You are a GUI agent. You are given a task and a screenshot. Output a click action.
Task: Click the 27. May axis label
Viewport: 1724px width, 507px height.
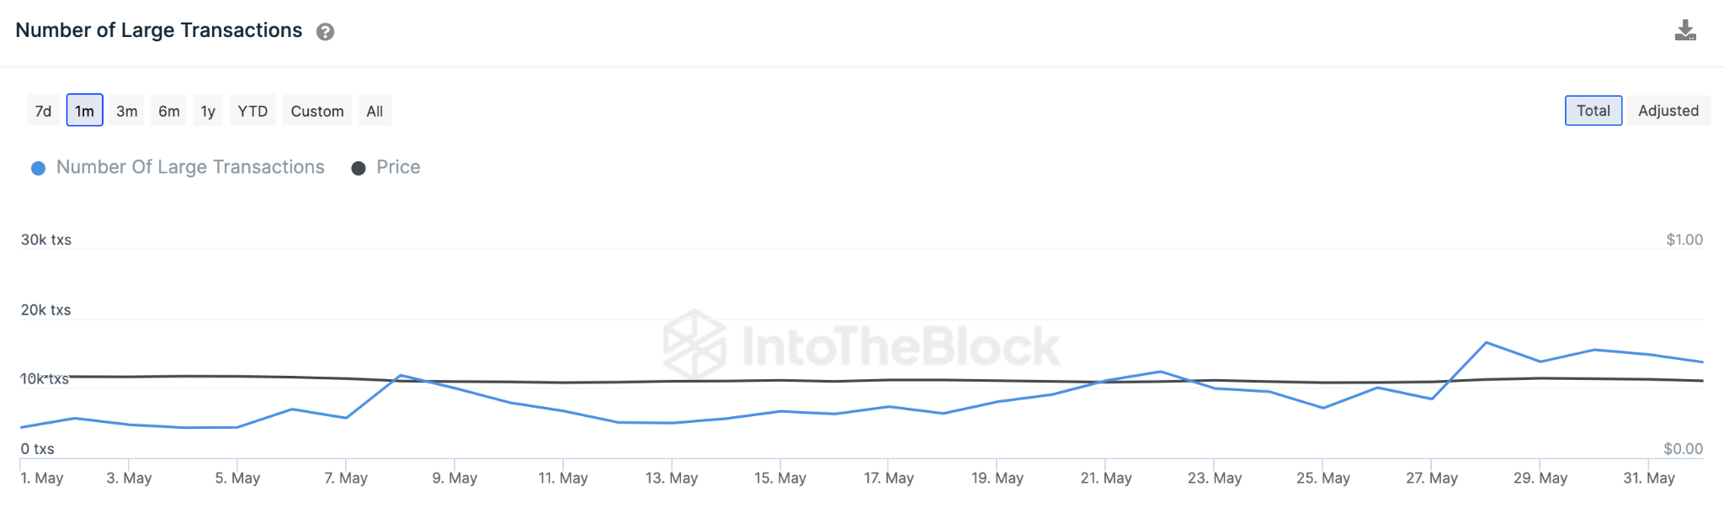[x=1432, y=478]
